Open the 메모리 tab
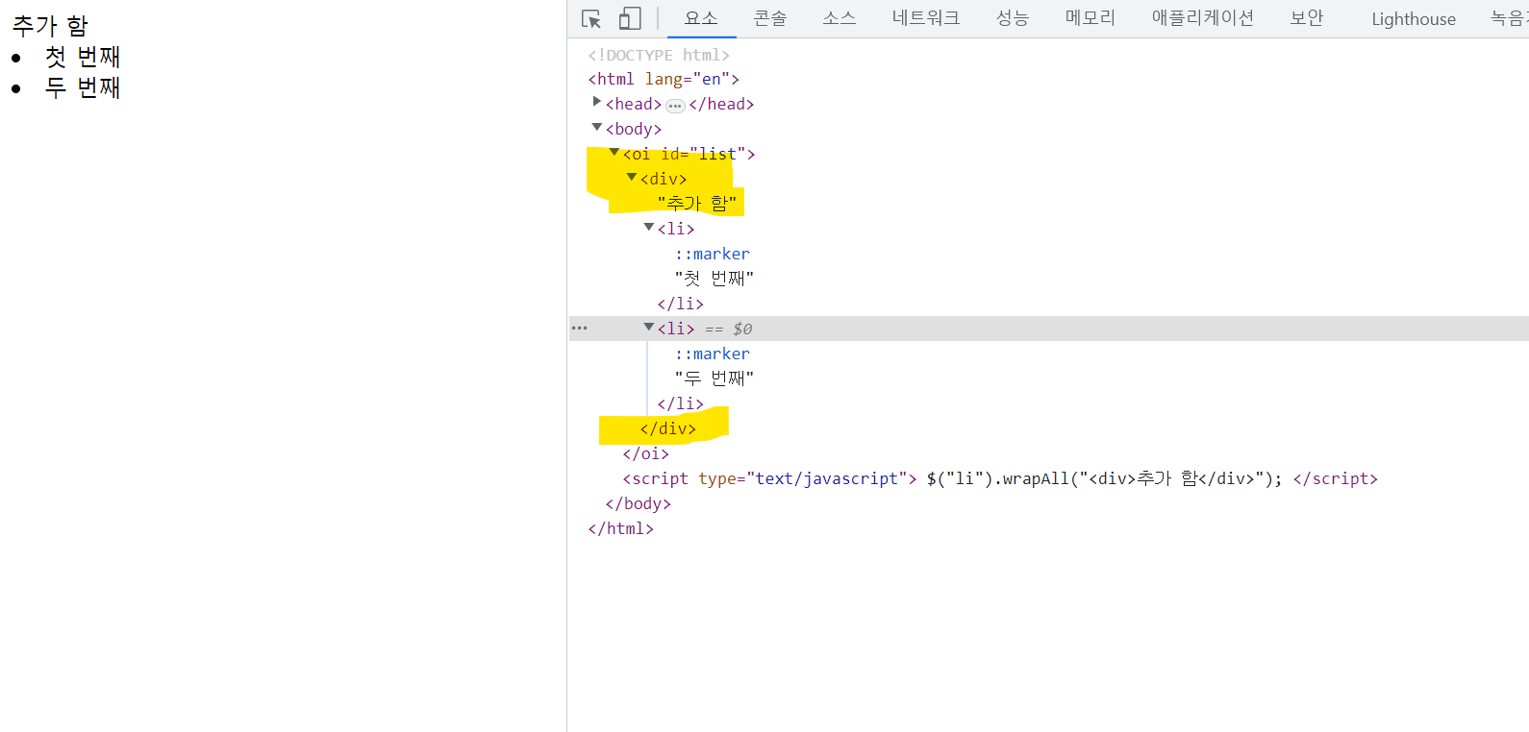Image resolution: width=1529 pixels, height=732 pixels. pos(1090,18)
